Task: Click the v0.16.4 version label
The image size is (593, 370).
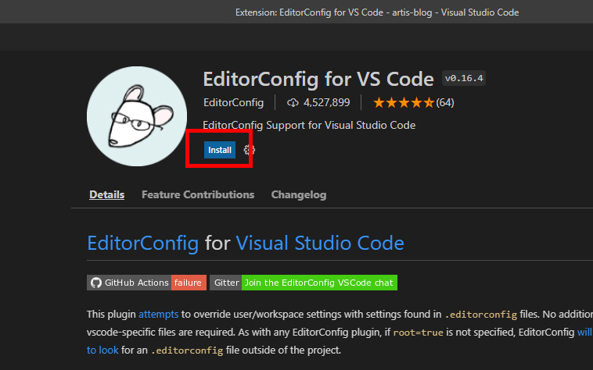Action: (464, 78)
